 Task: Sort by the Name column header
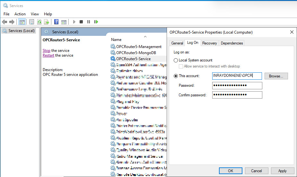pos(116,40)
